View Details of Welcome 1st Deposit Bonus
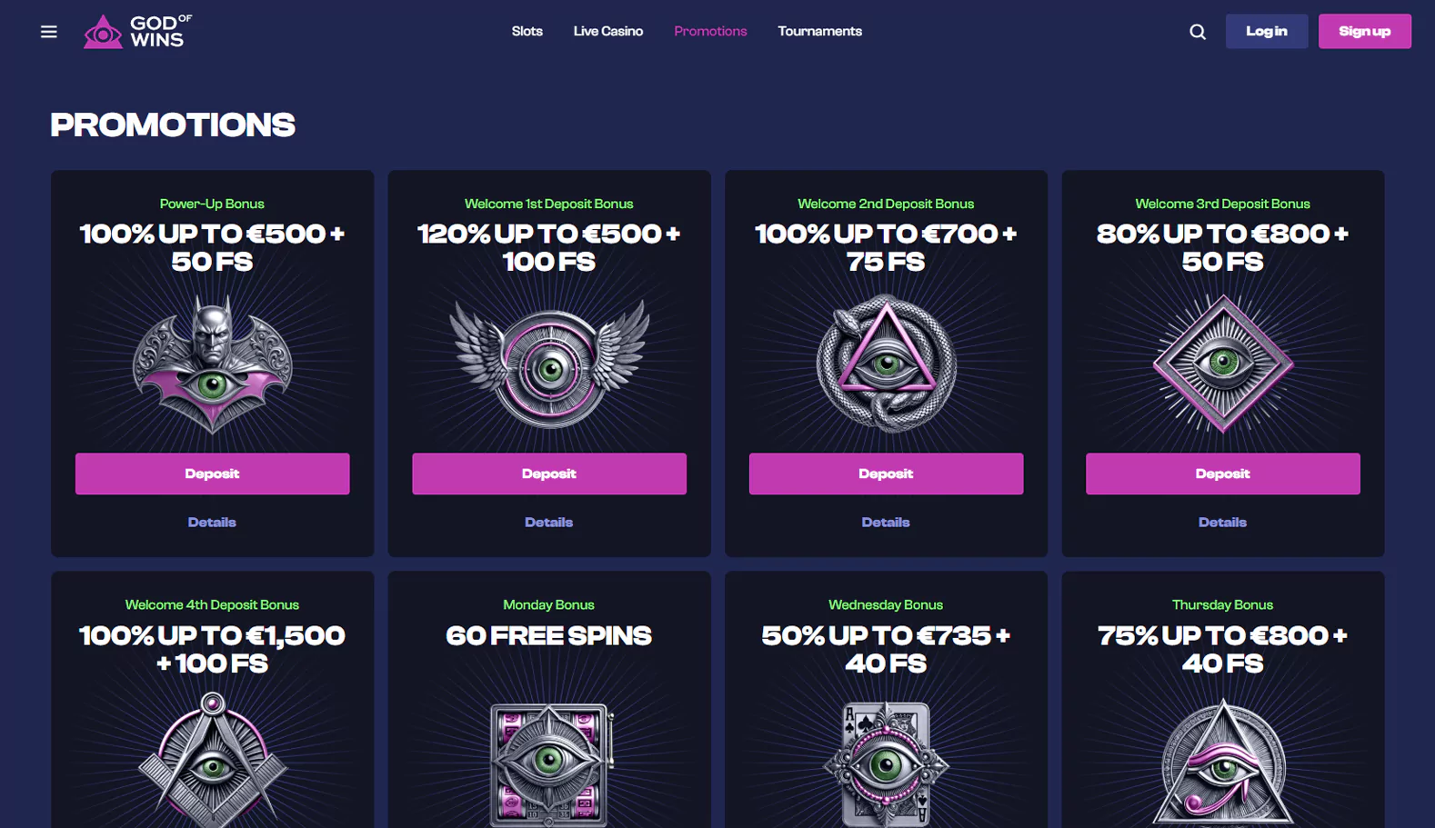This screenshot has width=1435, height=828. (x=549, y=523)
